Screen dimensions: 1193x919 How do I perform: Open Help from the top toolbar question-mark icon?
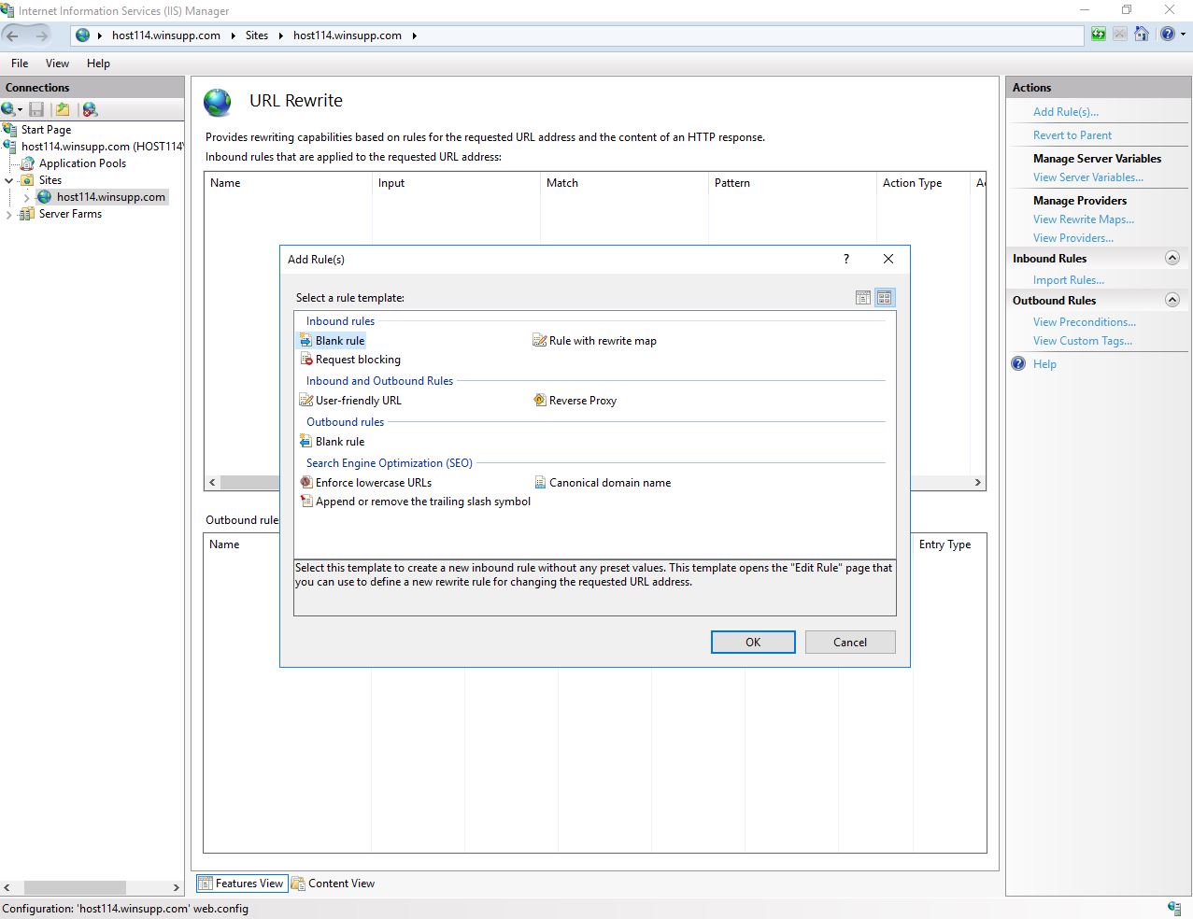(x=1168, y=35)
